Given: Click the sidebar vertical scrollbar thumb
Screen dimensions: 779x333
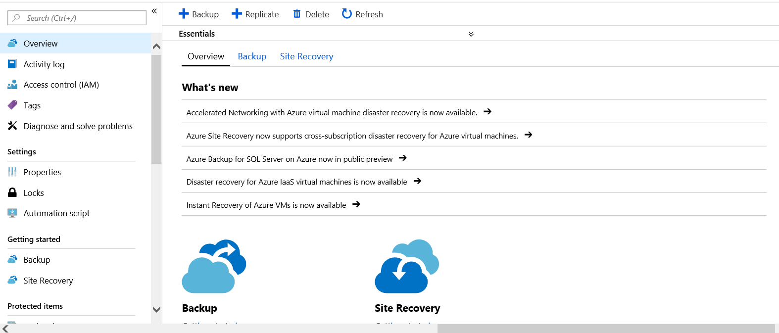Looking at the screenshot, I should [156, 109].
